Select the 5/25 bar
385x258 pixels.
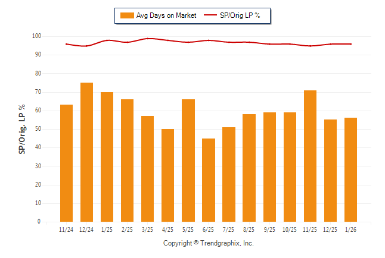(x=188, y=161)
